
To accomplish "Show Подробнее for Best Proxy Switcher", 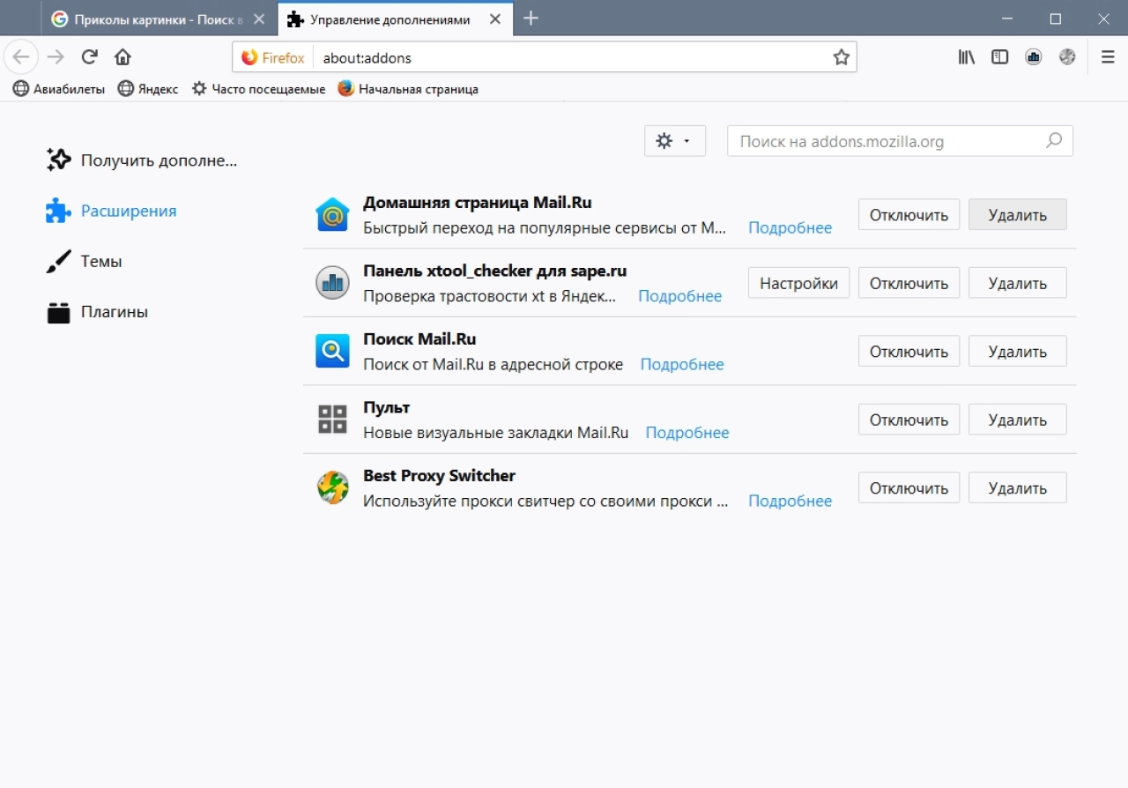I will pos(790,501).
